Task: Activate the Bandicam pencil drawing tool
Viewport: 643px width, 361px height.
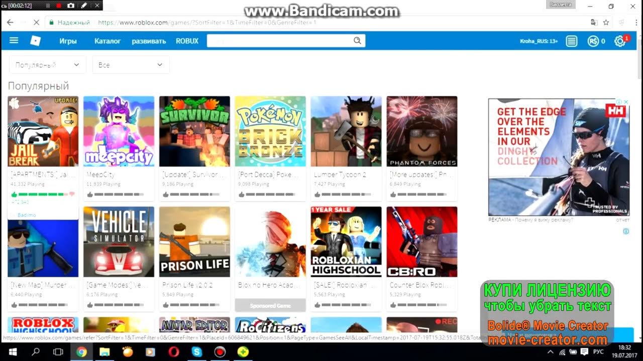Action: pyautogui.click(x=84, y=6)
